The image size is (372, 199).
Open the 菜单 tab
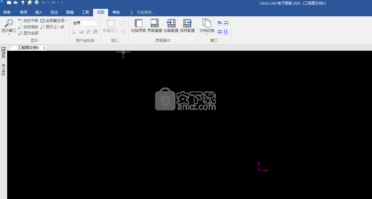point(7,12)
